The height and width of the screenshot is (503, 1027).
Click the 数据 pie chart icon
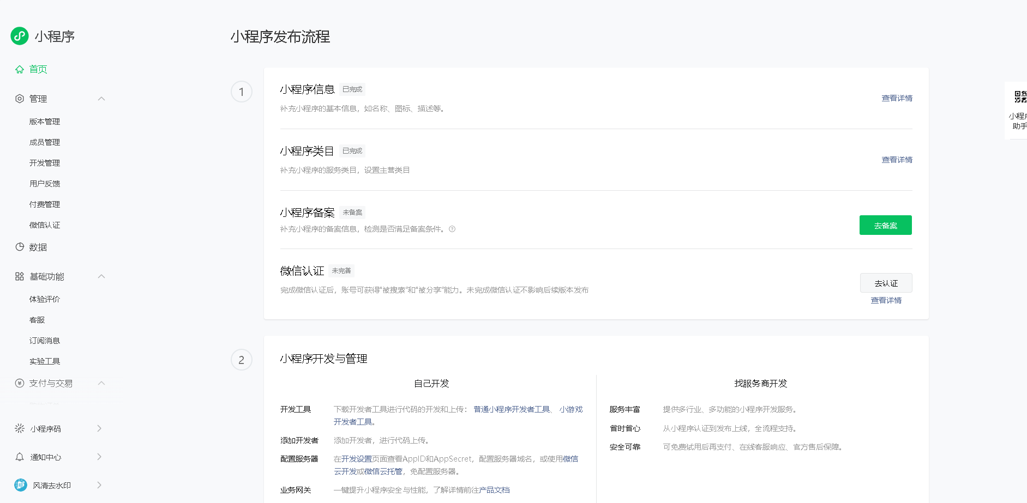[x=20, y=247]
